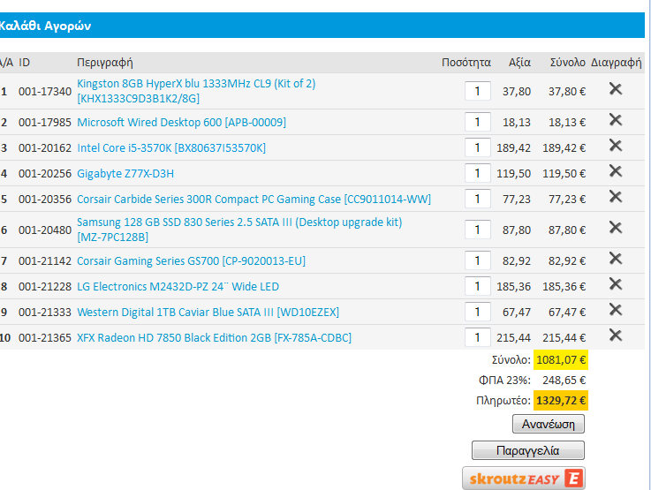Select product ID 001-21365
Image resolution: width=651 pixels, height=490 pixels.
point(45,338)
